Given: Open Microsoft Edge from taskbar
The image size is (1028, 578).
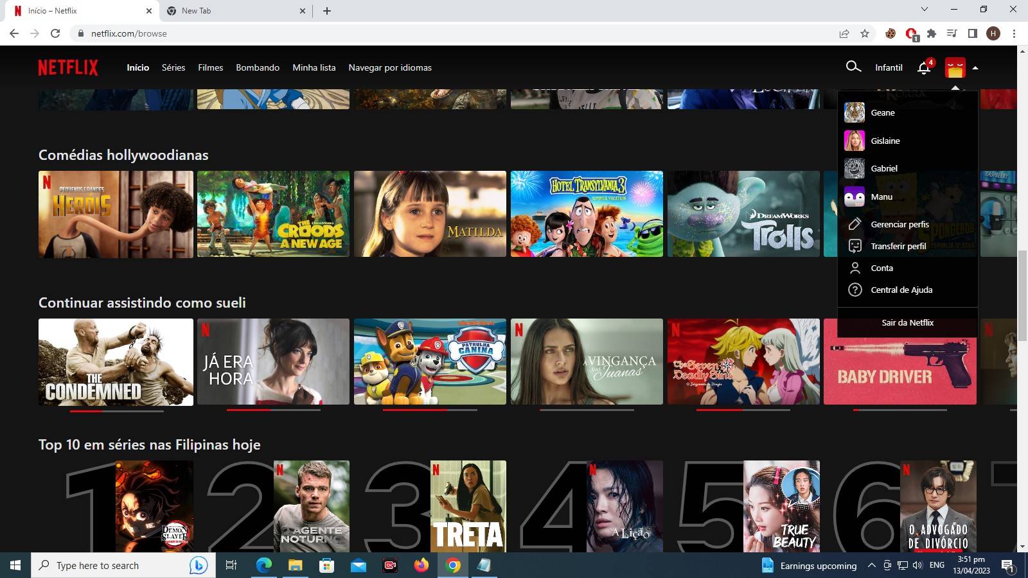Looking at the screenshot, I should click(263, 565).
